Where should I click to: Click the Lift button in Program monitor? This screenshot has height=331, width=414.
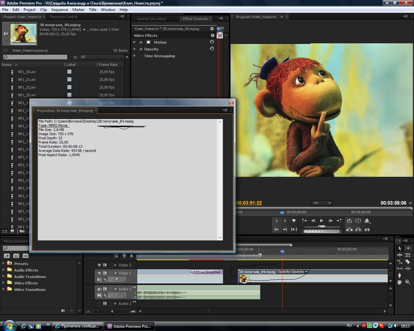[x=349, y=230]
